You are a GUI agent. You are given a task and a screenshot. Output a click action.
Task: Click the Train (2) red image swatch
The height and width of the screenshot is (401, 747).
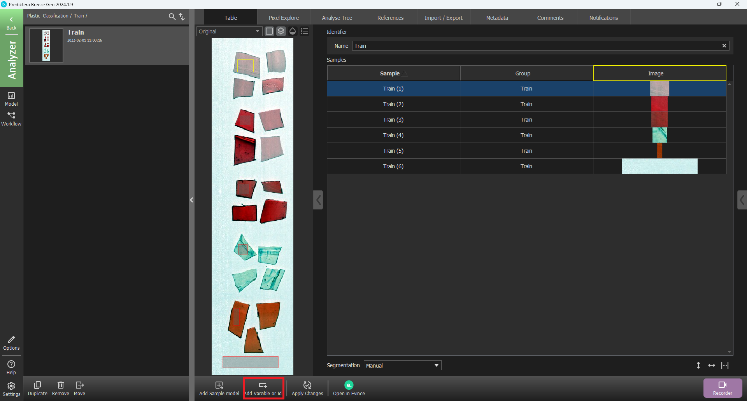tap(659, 104)
